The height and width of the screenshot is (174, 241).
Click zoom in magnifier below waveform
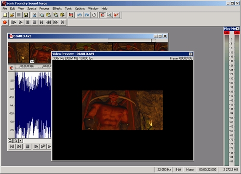(16, 141)
